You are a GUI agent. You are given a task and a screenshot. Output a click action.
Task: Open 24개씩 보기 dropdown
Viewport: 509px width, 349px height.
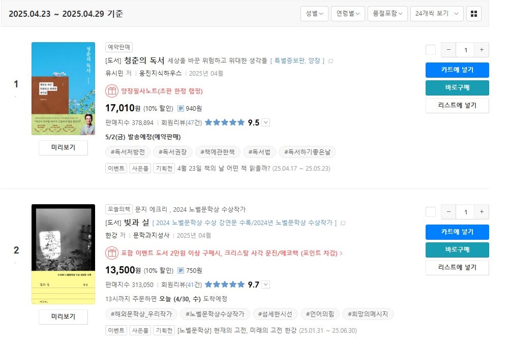[x=437, y=14]
